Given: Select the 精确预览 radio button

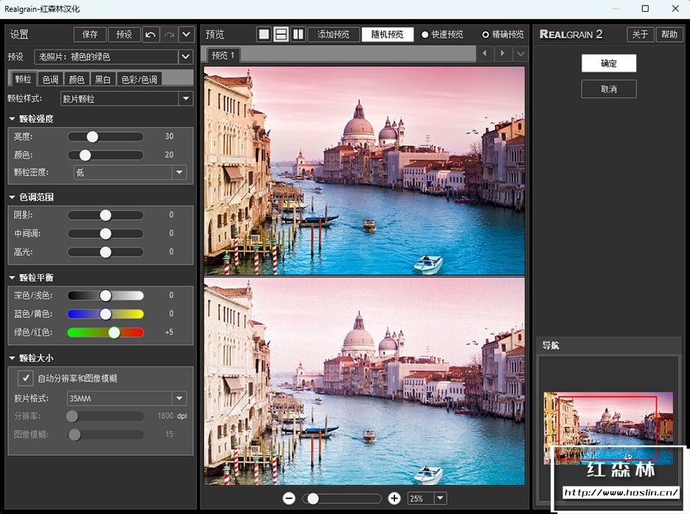Looking at the screenshot, I should pyautogui.click(x=485, y=35).
